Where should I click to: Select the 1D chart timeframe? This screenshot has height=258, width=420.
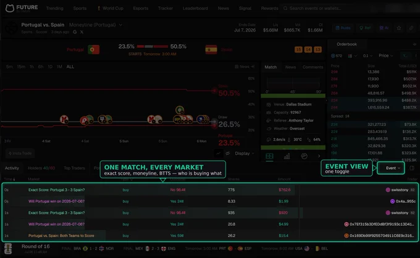(50, 67)
